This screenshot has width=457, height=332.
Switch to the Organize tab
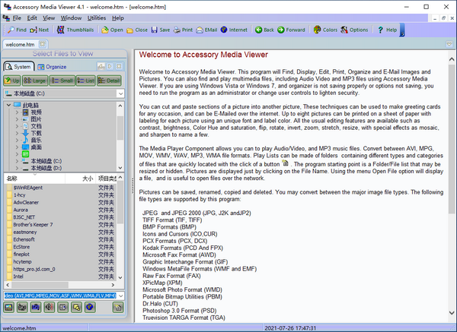click(52, 67)
